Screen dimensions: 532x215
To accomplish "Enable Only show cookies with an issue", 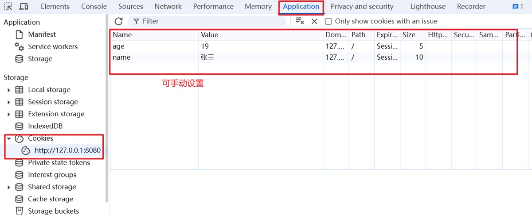I will click(329, 21).
